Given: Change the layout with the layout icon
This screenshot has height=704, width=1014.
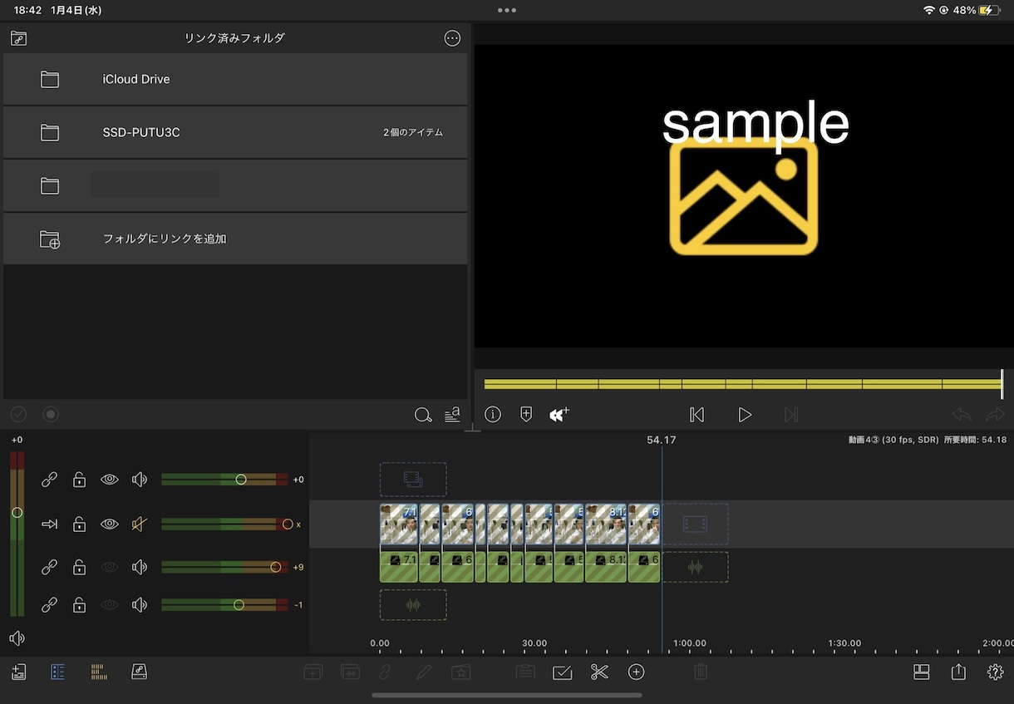Looking at the screenshot, I should click(921, 672).
